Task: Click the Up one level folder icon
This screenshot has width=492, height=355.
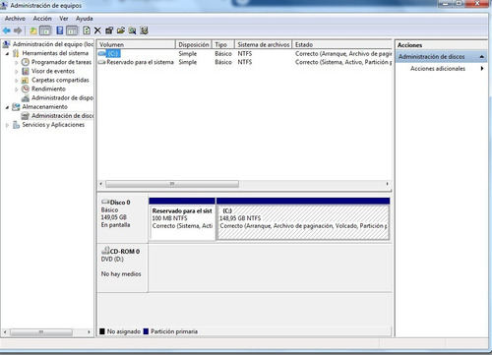Action: (33, 30)
